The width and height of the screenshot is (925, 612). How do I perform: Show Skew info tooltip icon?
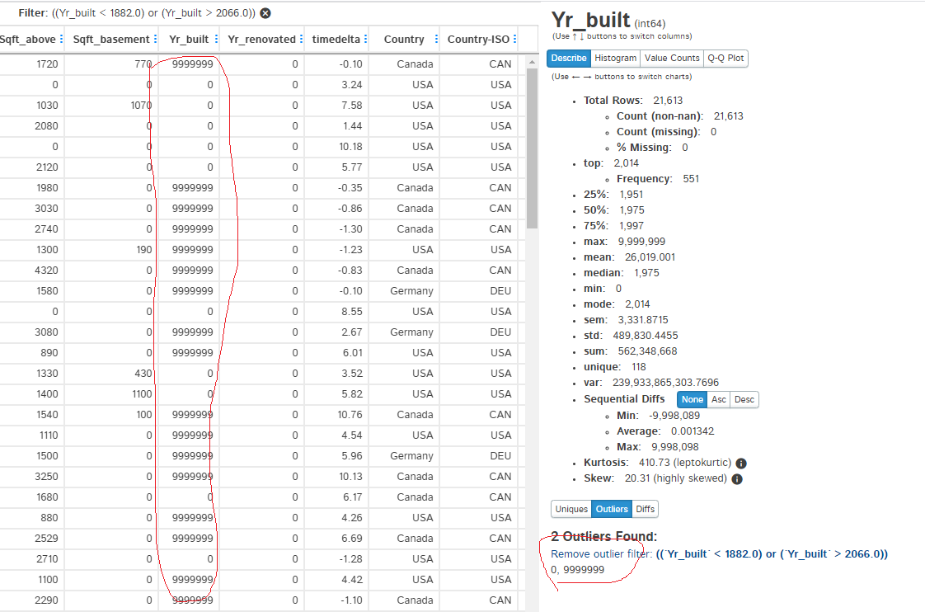pyautogui.click(x=737, y=478)
